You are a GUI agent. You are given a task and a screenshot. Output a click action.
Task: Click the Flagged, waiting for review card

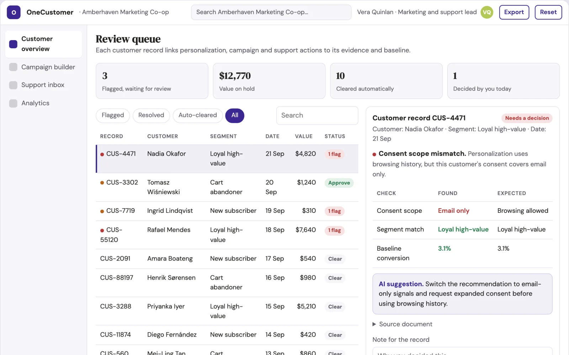coord(152,81)
